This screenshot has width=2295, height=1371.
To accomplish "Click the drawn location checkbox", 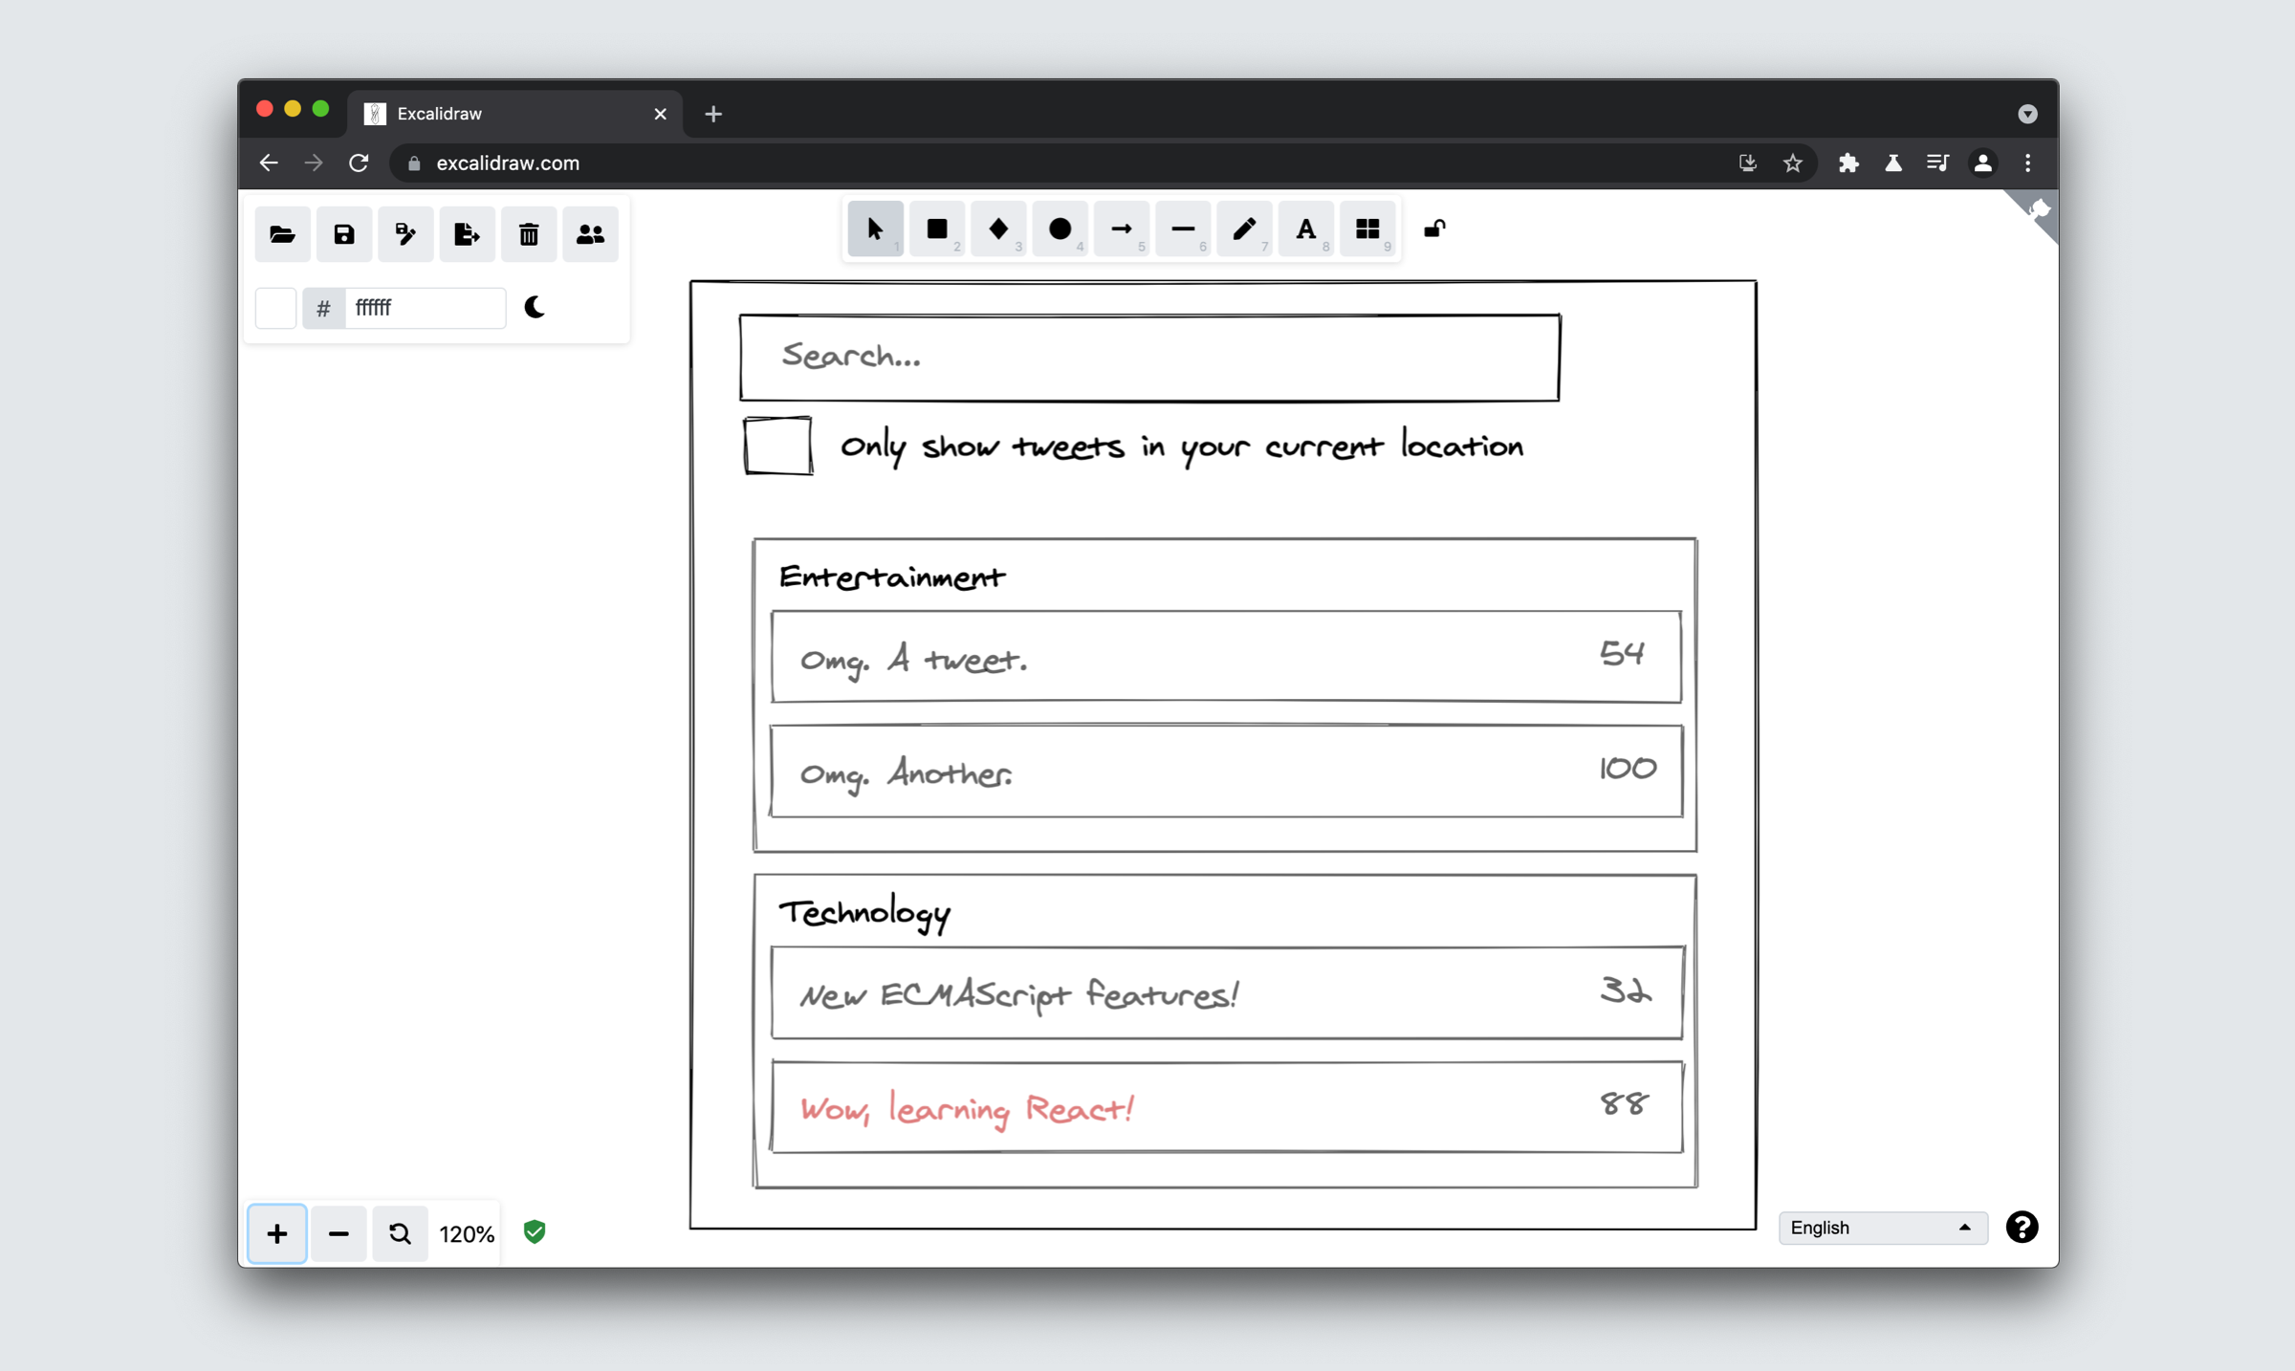I will click(x=778, y=446).
